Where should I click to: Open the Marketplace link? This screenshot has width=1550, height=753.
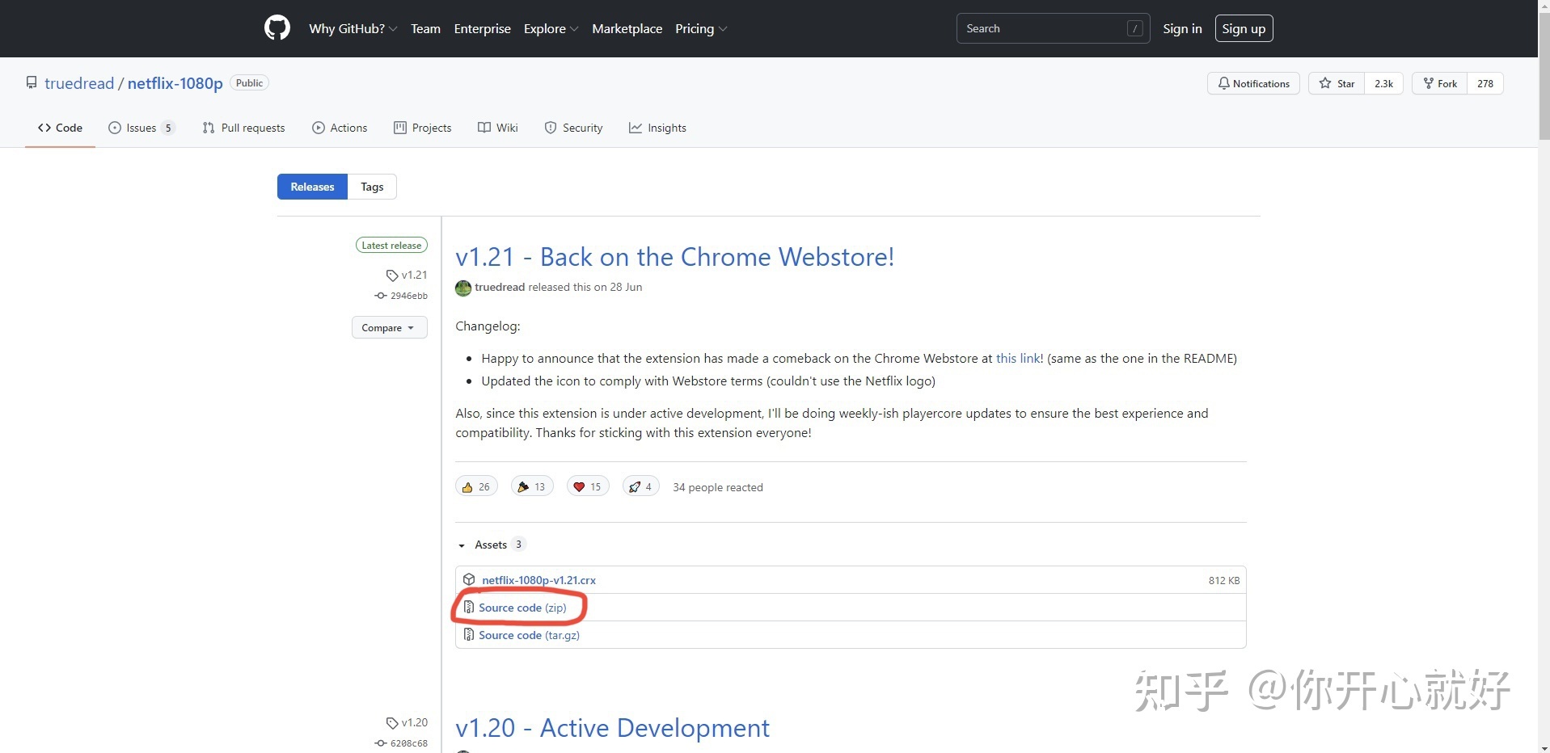[x=627, y=28]
